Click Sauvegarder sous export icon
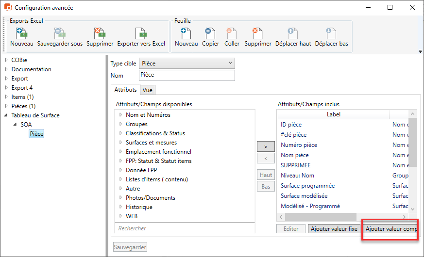 pyautogui.click(x=60, y=33)
